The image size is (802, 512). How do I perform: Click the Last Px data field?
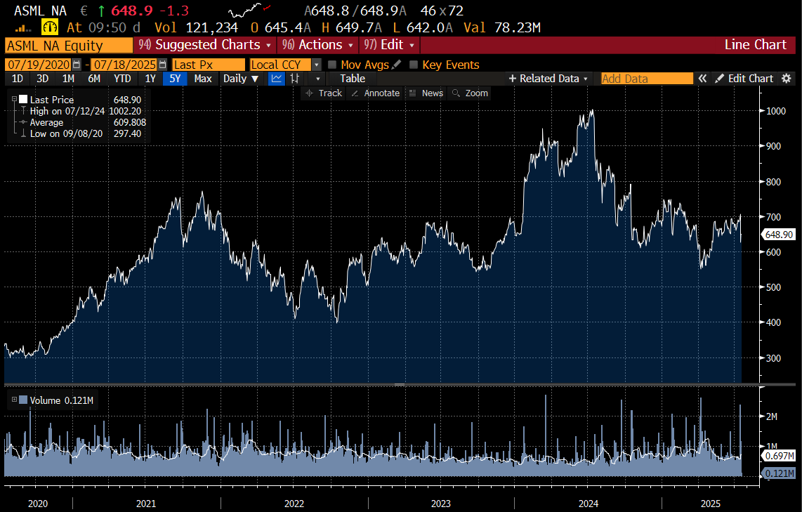[x=209, y=65]
